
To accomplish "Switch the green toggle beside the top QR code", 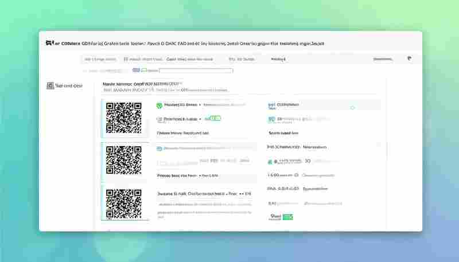I will [x=216, y=118].
